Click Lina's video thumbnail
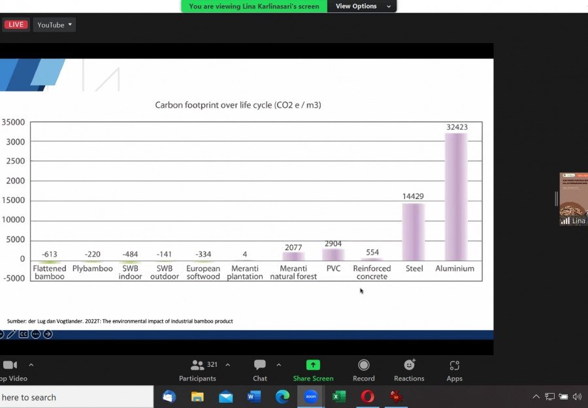This screenshot has width=588, height=408. point(574,198)
